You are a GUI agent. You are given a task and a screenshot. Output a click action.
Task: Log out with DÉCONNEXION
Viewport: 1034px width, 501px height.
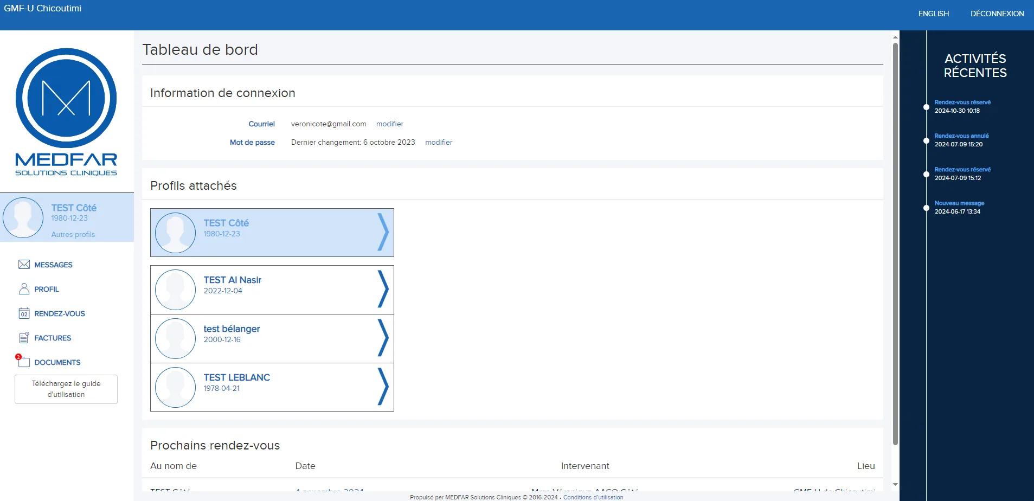coord(997,14)
